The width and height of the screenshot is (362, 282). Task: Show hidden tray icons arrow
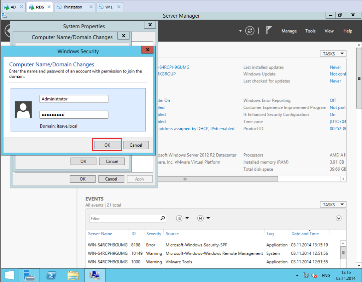(x=297, y=275)
